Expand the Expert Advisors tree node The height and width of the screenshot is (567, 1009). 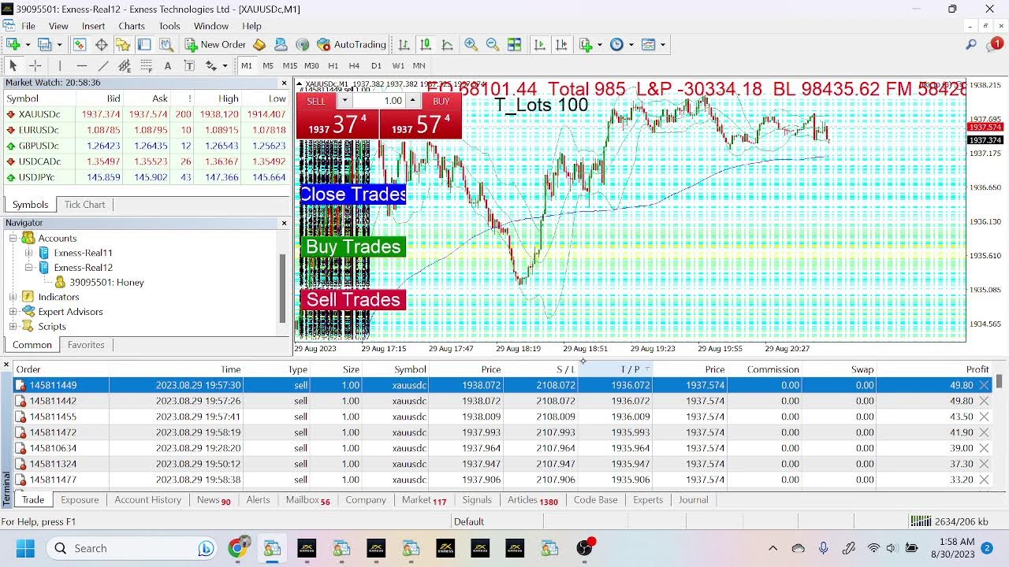(13, 312)
